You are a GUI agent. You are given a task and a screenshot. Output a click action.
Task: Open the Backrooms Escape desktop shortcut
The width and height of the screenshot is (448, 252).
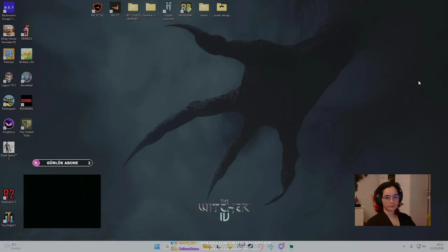coord(9,10)
